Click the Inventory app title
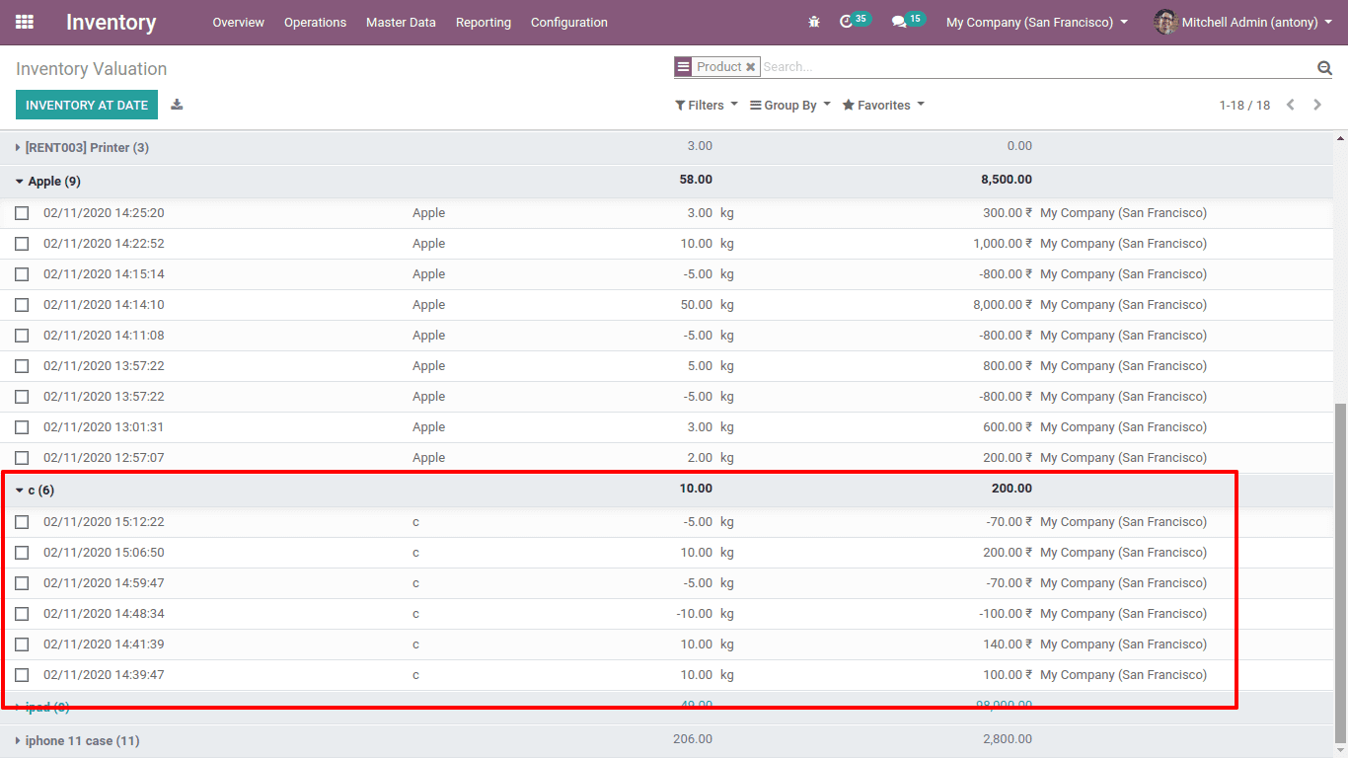This screenshot has width=1348, height=758. pyautogui.click(x=112, y=22)
